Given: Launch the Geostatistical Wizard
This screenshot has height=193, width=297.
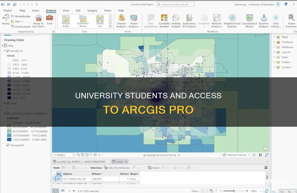Looking at the screenshot, I should (249, 21).
